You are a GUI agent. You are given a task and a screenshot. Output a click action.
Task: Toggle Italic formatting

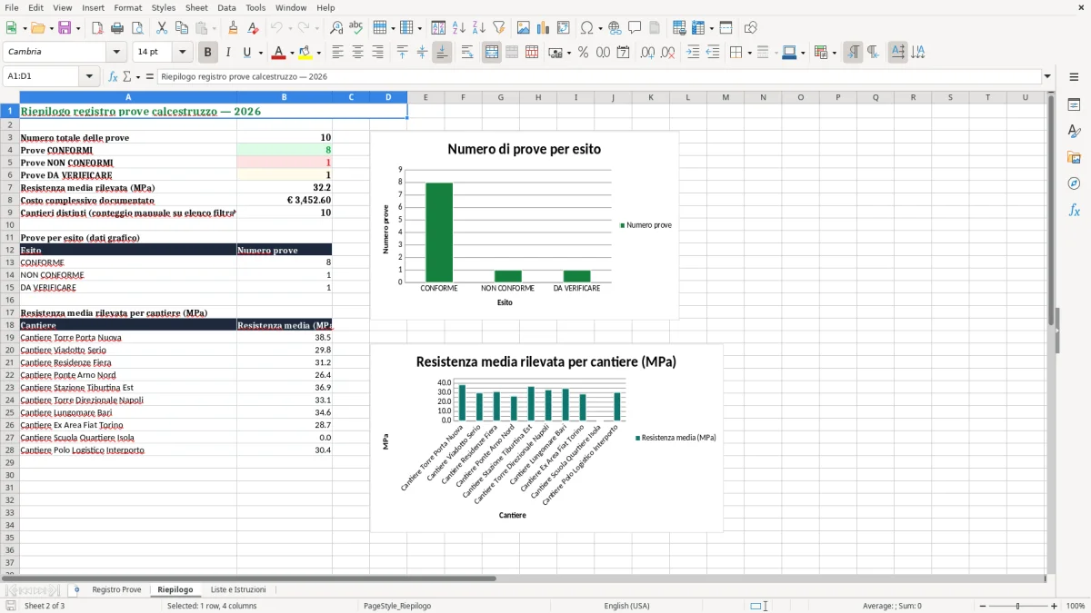click(x=228, y=53)
